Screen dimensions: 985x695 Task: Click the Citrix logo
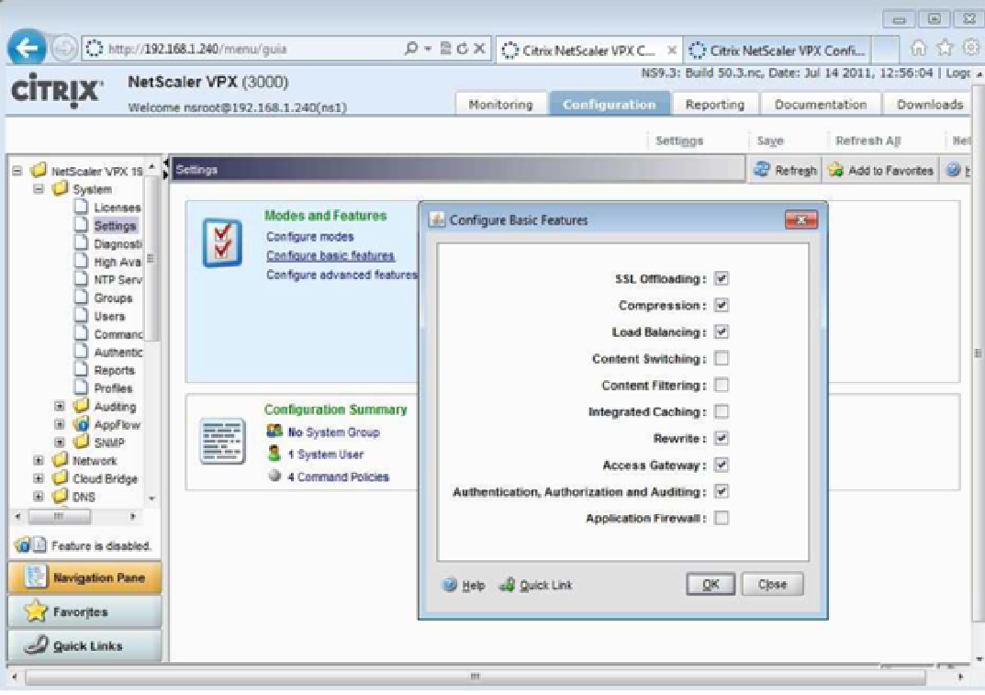pyautogui.click(x=55, y=90)
